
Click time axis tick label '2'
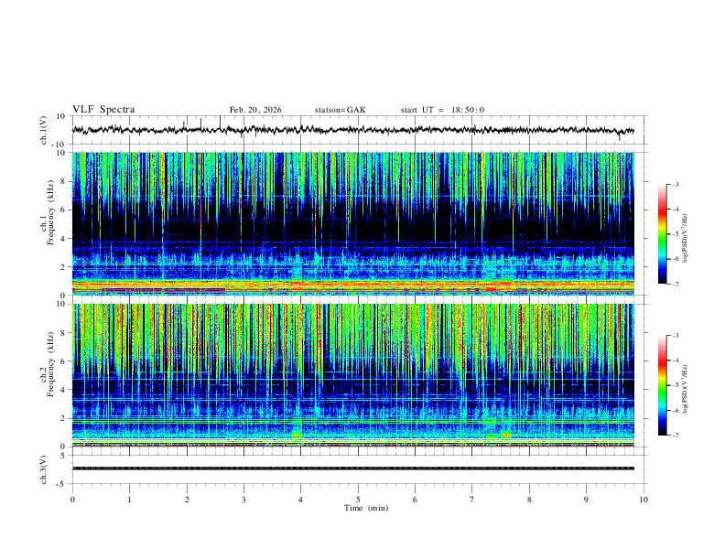(x=187, y=500)
